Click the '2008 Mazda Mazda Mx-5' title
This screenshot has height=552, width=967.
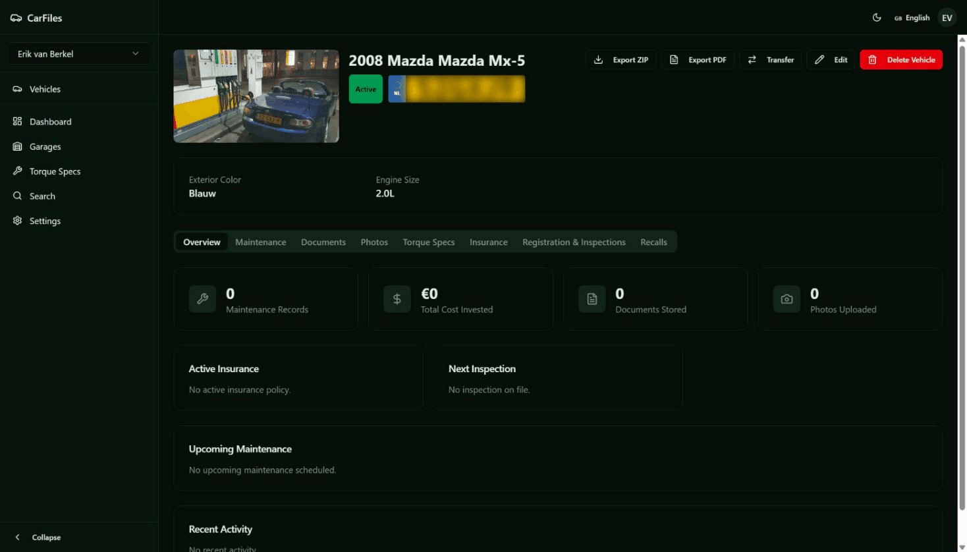pyautogui.click(x=437, y=61)
